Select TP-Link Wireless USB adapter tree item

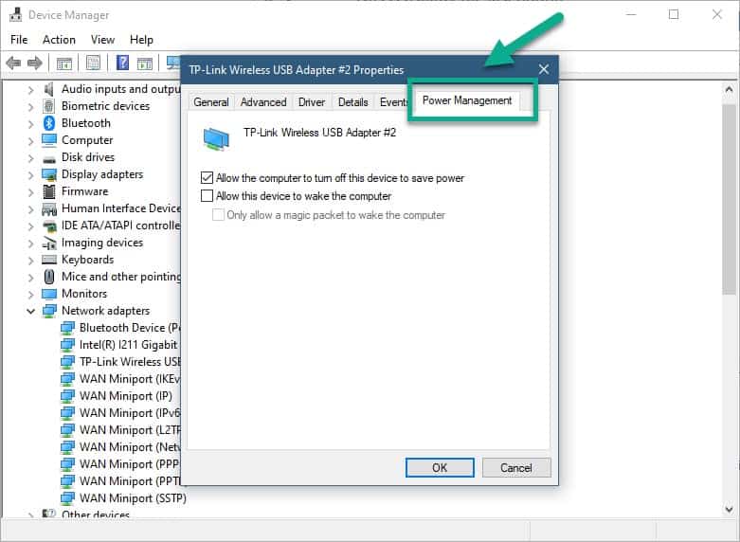(x=130, y=362)
